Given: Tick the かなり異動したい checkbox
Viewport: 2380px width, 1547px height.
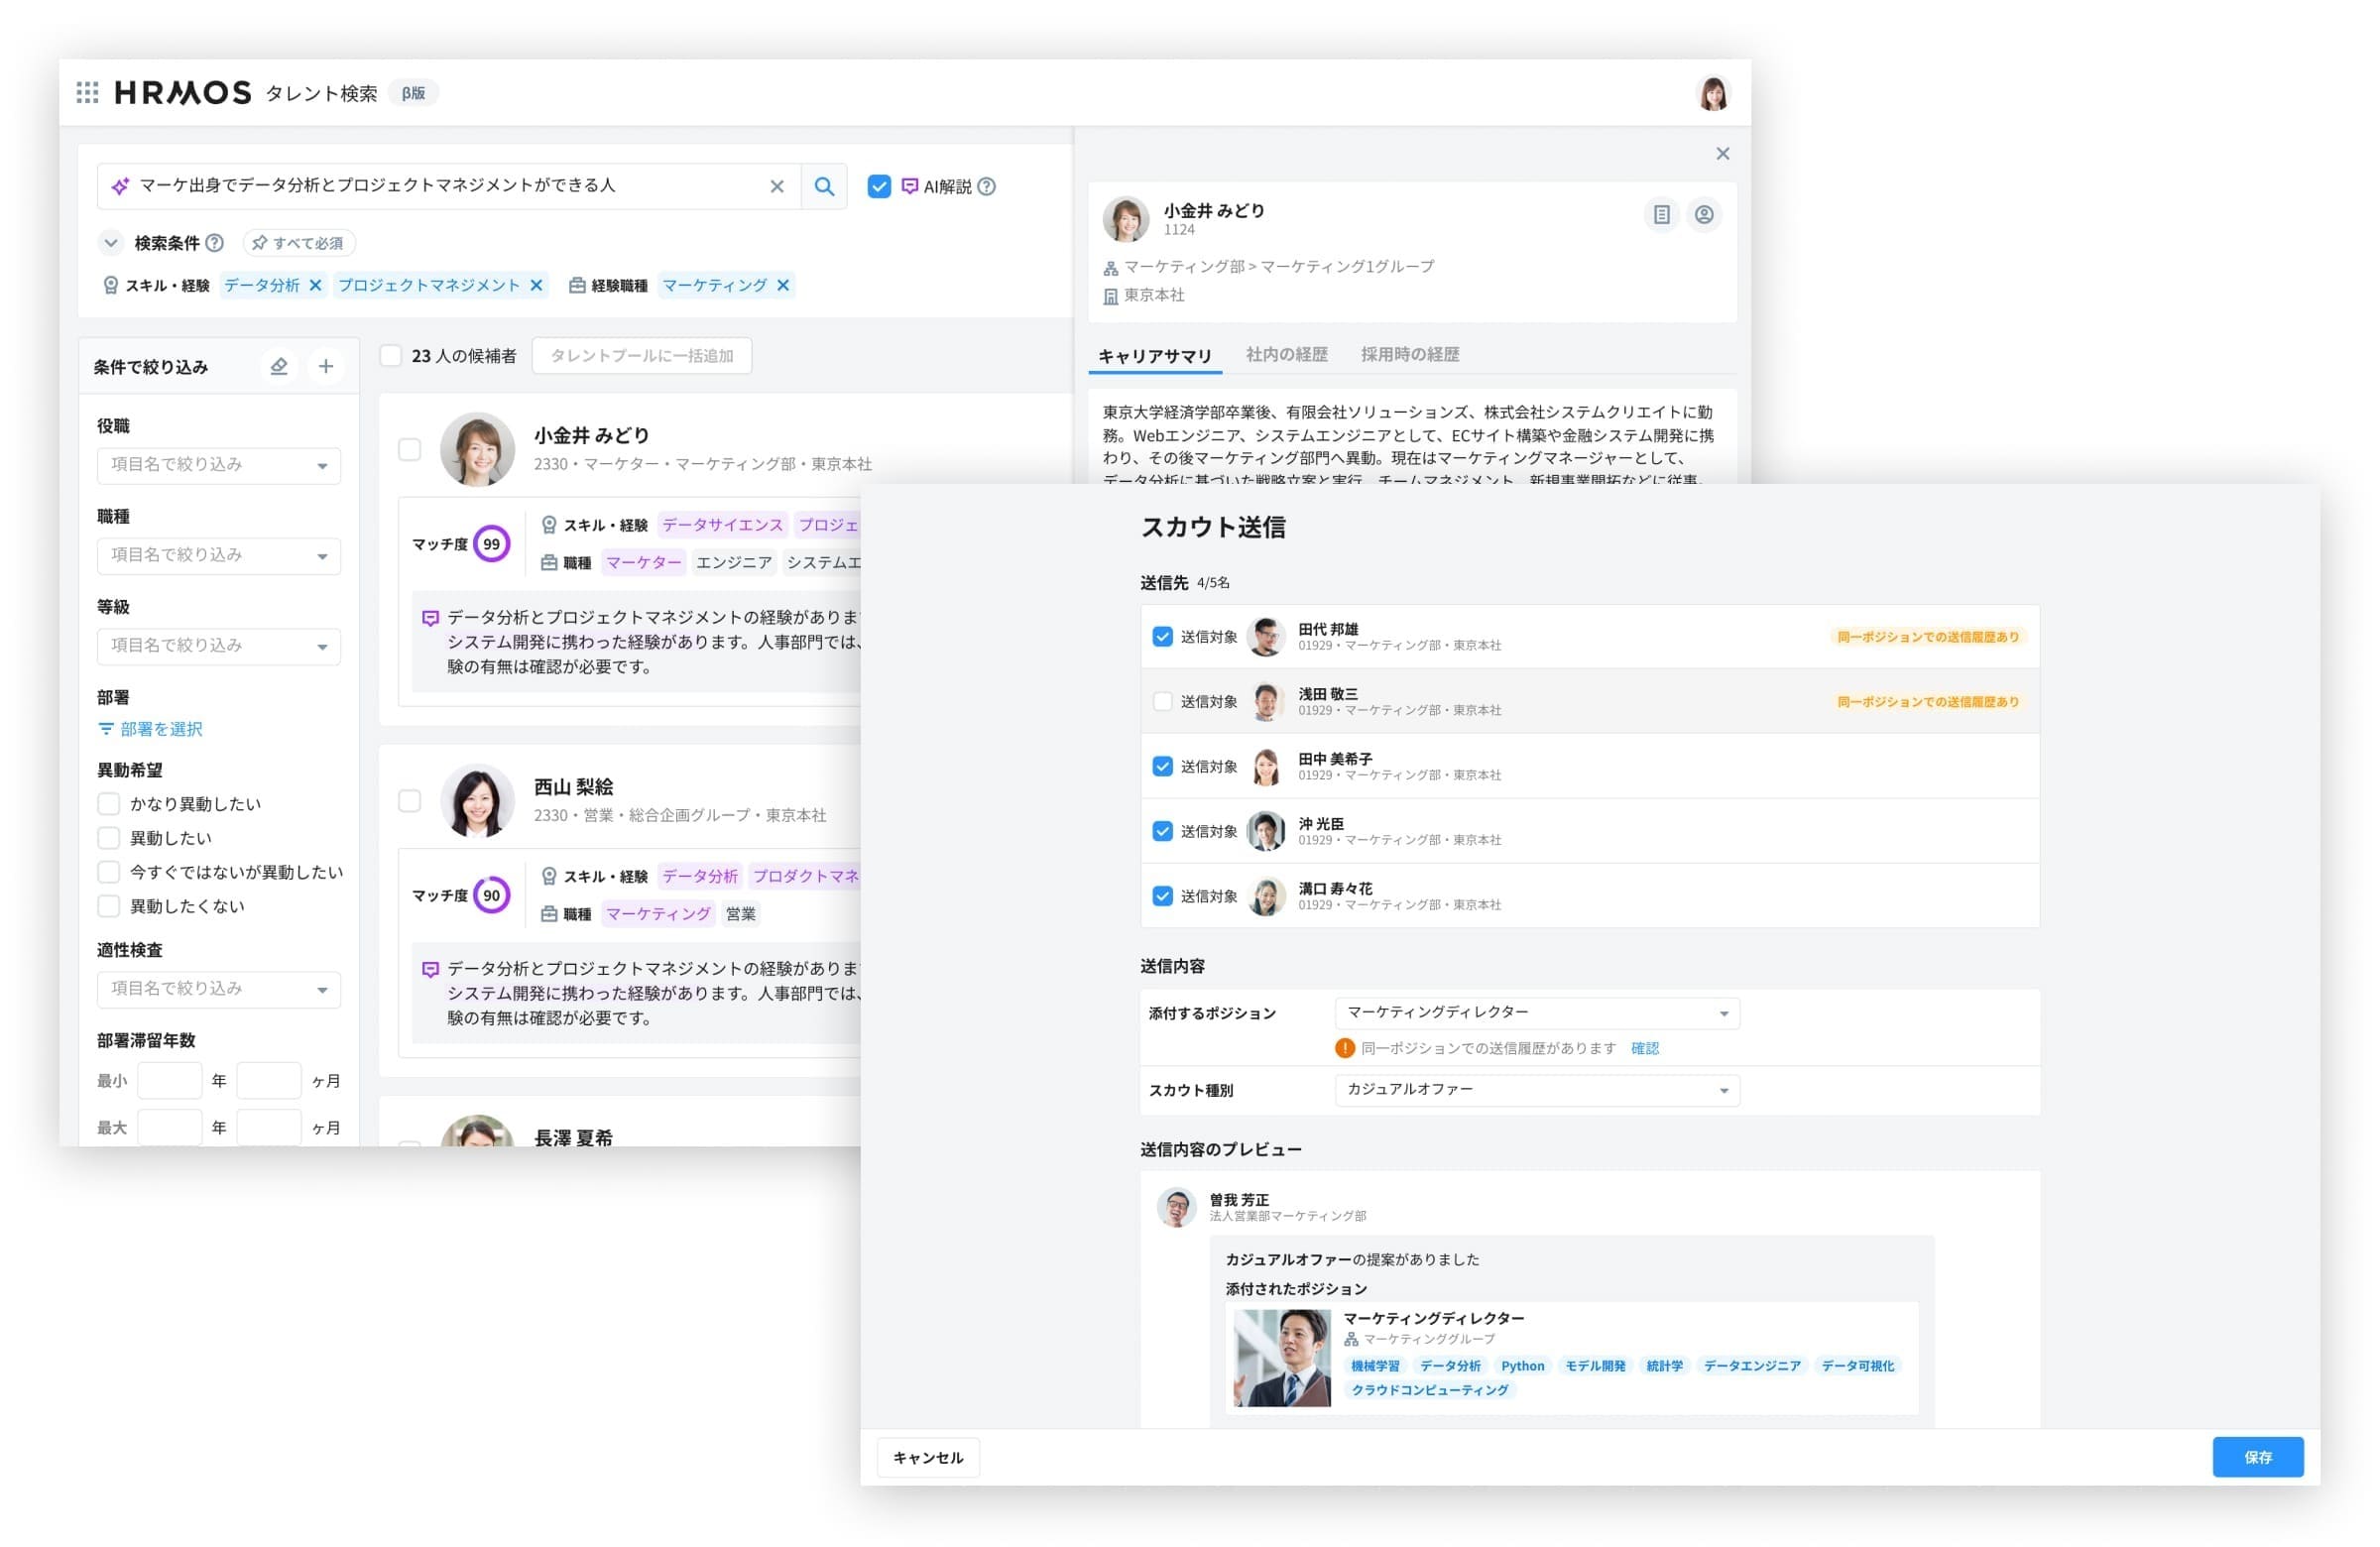Looking at the screenshot, I should coord(109,804).
